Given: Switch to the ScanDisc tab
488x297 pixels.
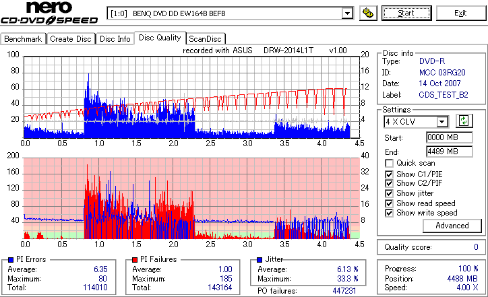Looking at the screenshot, I should [x=205, y=39].
